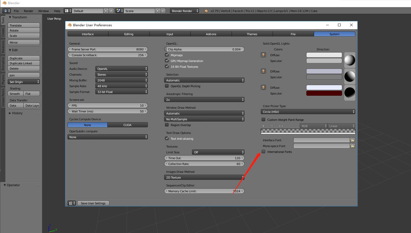Viewport: 411px width, 233px height.
Task: Toggle 16 Bit Float Textures
Action: pos(167,66)
